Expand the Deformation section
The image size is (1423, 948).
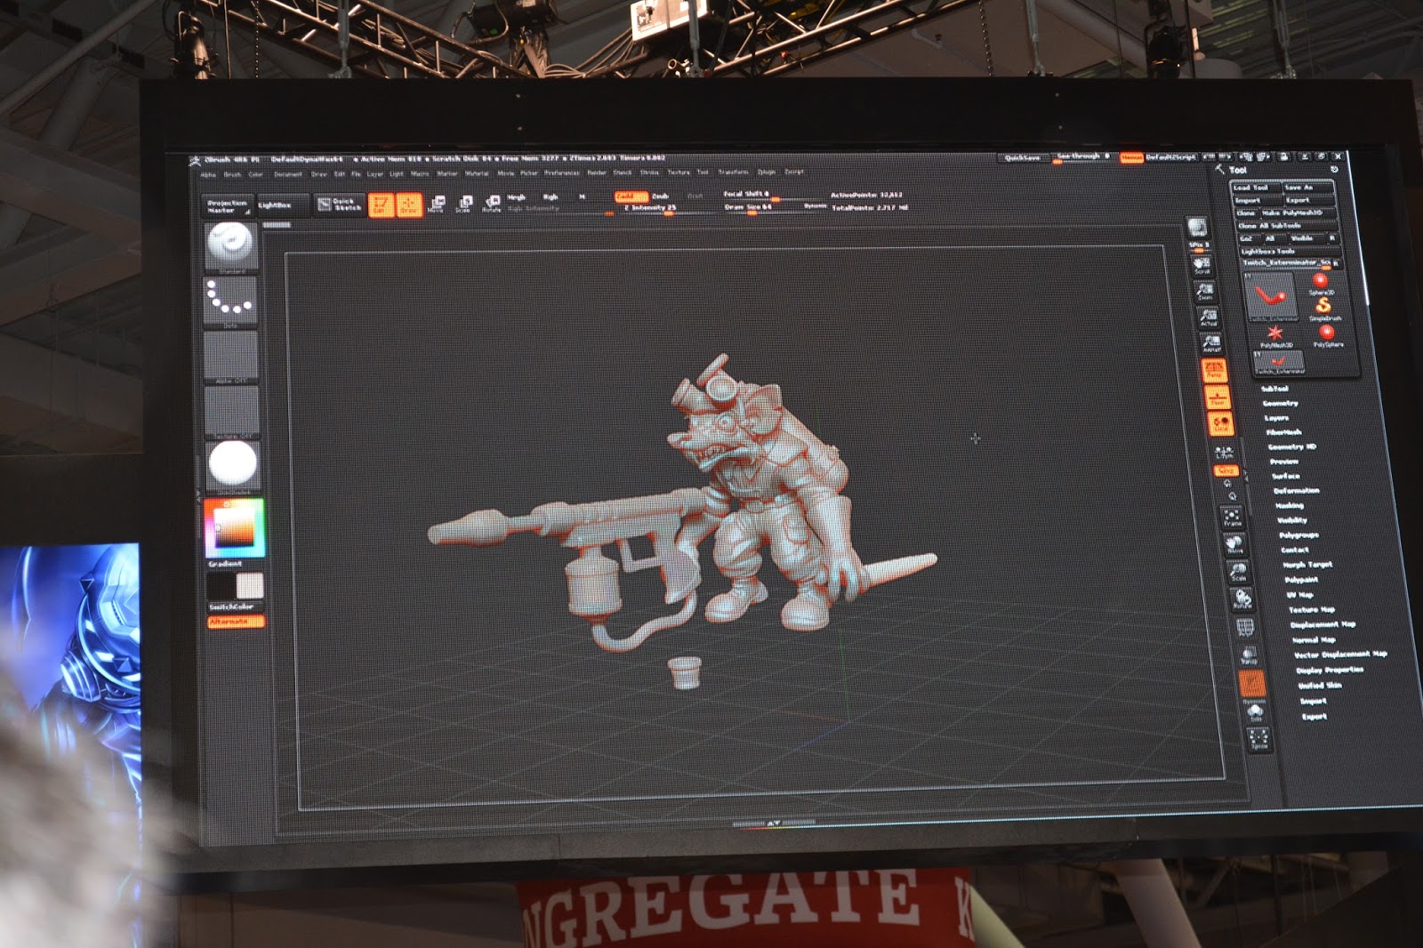point(1297,491)
